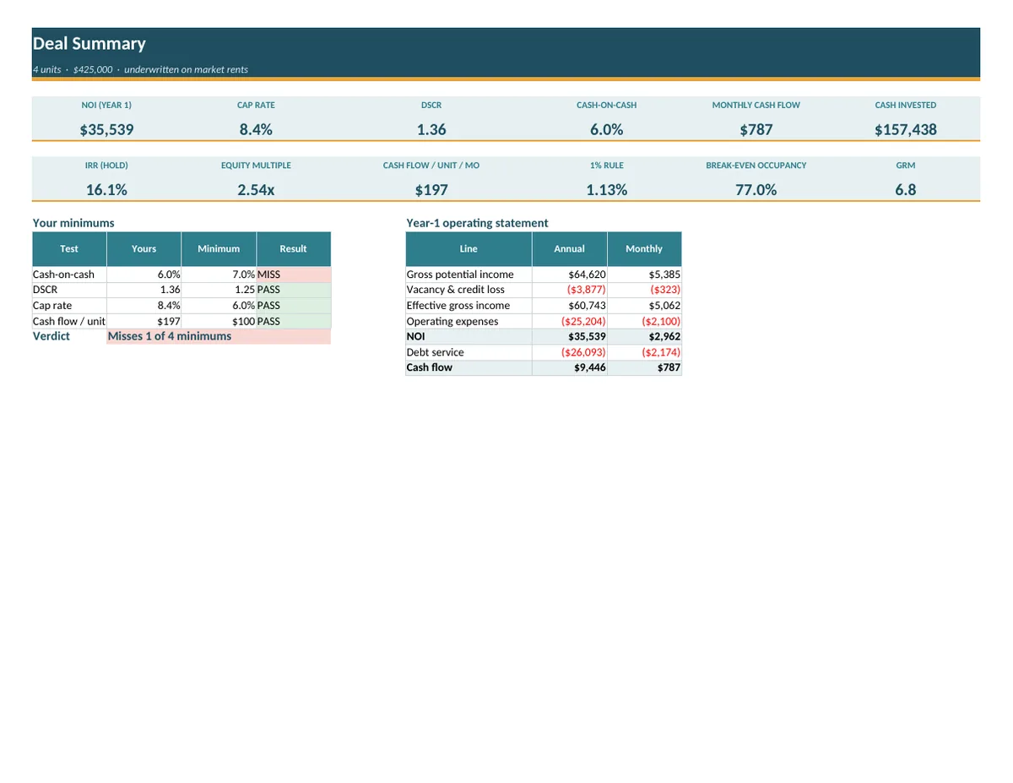Select the 'Your minimums' heading

(73, 223)
